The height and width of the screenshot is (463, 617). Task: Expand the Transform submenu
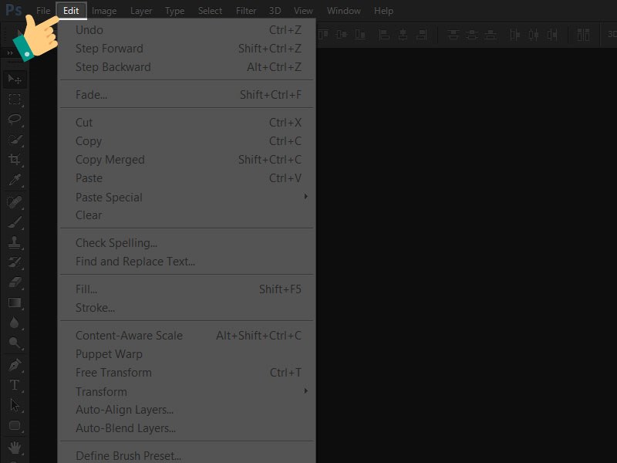[x=101, y=391]
